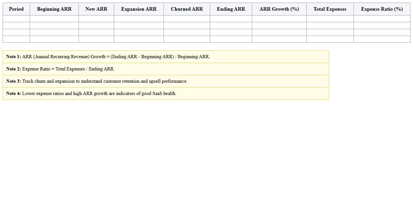Viewport: 413px width, 210px height.
Task: Click the Churned ARR column header
Action: (x=187, y=9)
